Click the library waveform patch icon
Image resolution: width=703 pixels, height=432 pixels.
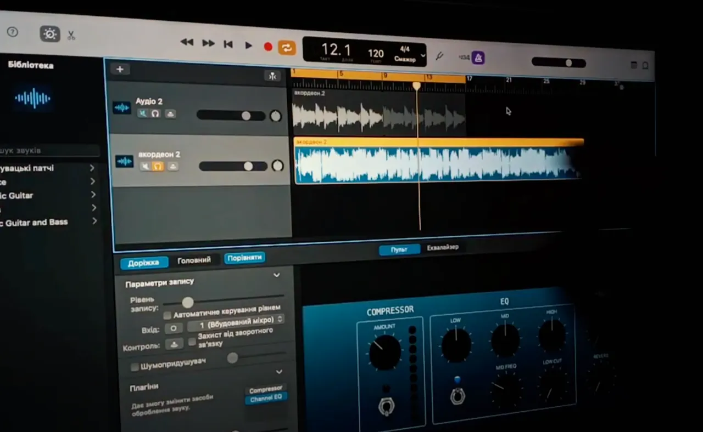tap(33, 99)
